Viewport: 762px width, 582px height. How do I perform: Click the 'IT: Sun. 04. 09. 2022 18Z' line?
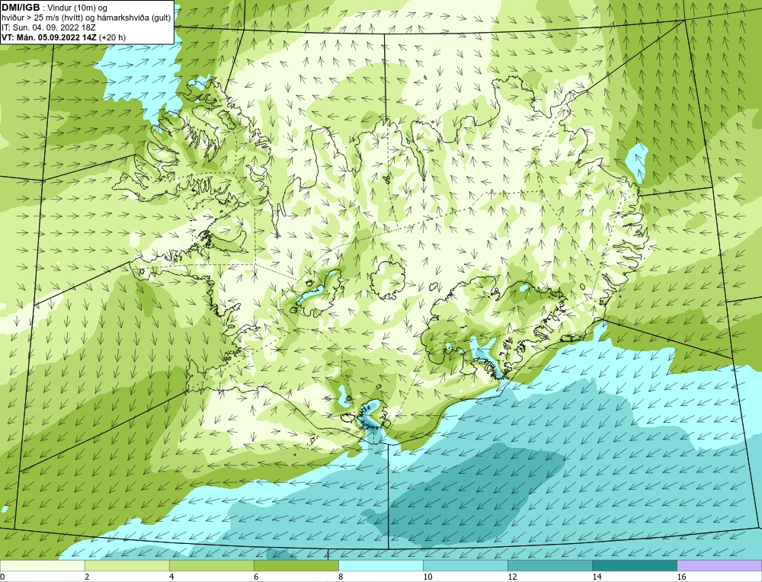click(49, 27)
